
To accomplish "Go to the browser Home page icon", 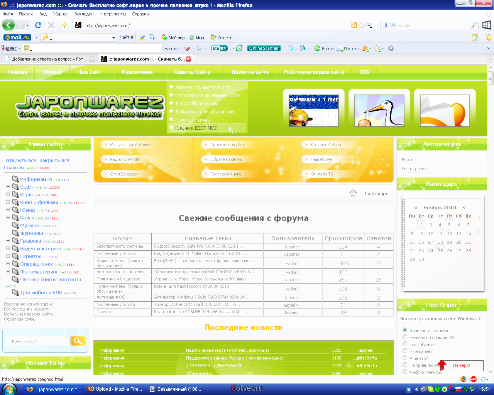I will click(x=64, y=25).
